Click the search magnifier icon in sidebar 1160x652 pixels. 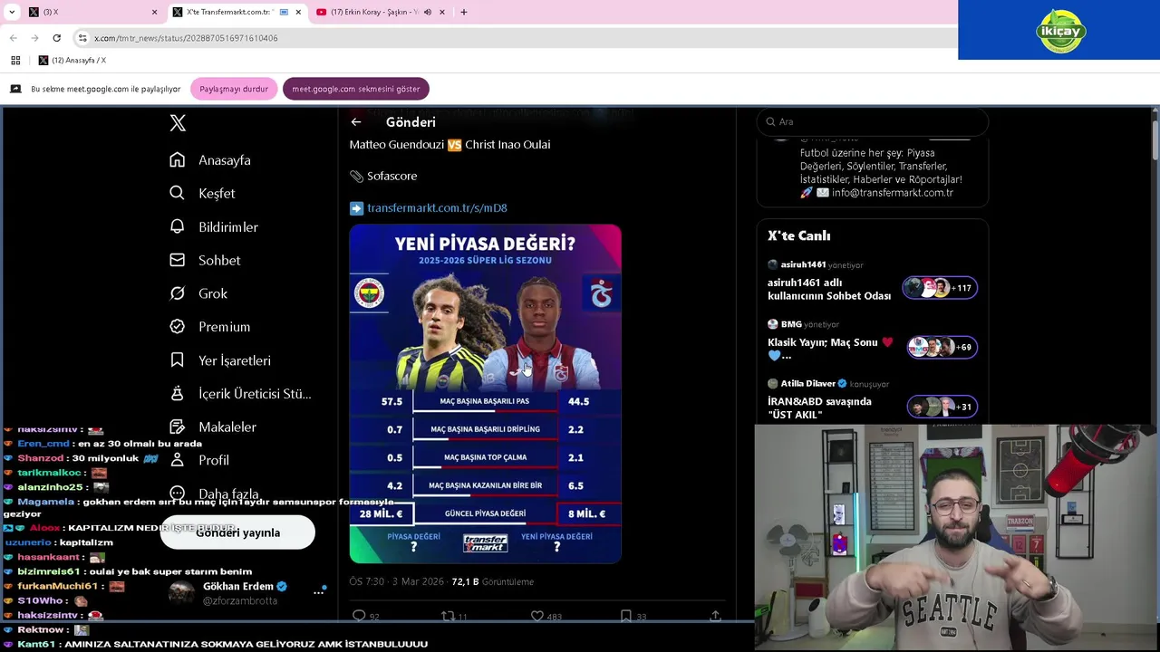178,193
